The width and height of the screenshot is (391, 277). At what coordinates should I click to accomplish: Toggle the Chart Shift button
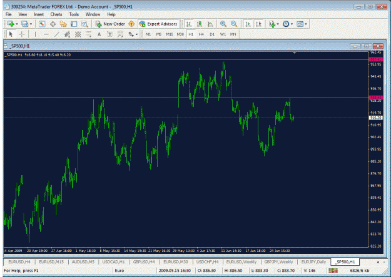(x=258, y=24)
